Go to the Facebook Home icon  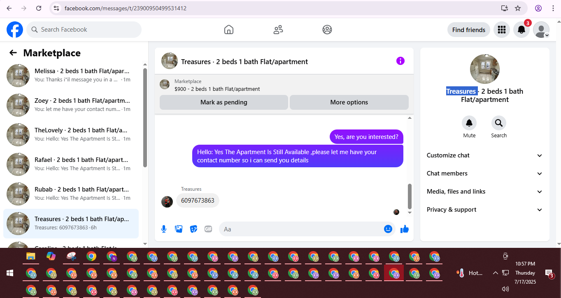click(x=229, y=30)
